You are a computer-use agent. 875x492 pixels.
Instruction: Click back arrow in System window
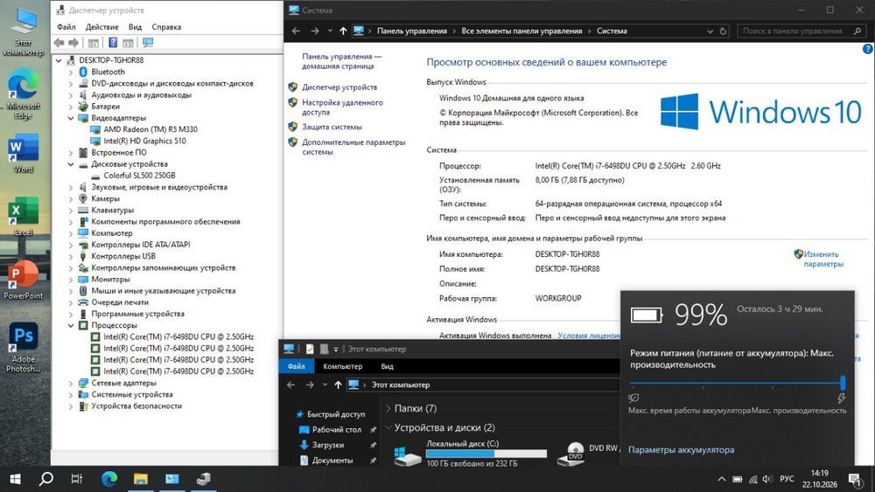(x=297, y=31)
